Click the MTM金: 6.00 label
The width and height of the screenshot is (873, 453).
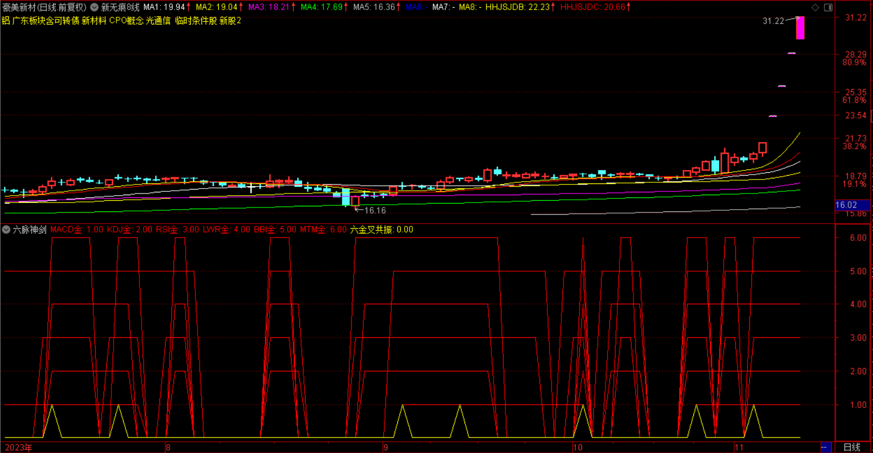pos(323,230)
